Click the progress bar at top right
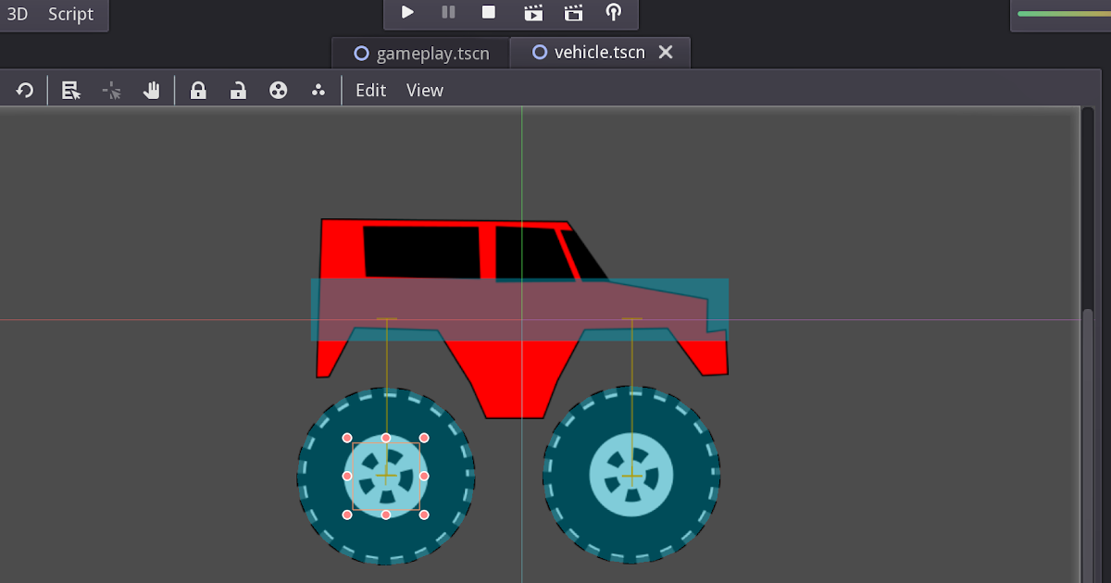 tap(1063, 12)
